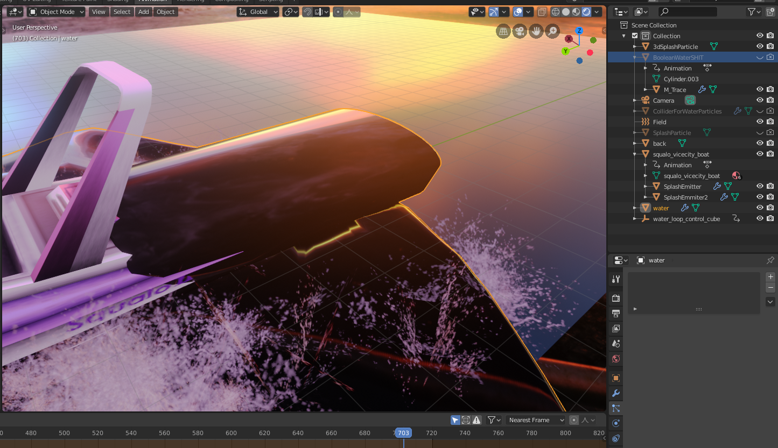Click the Z axis on navigation gizmo
Screen dimensions: 778x448
click(x=579, y=31)
